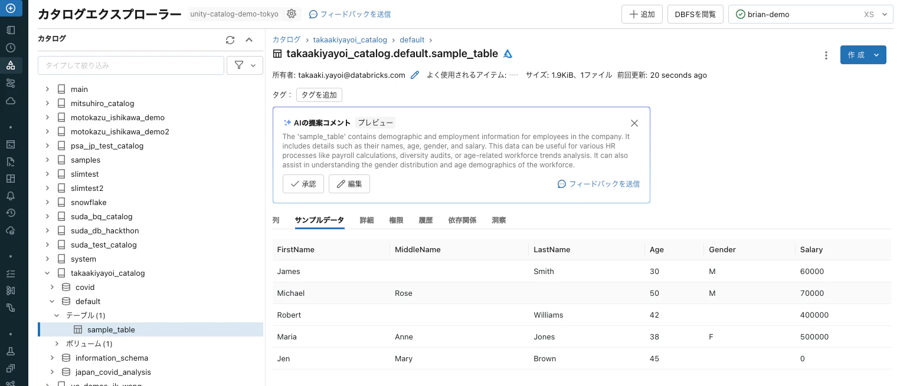Image resolution: width=900 pixels, height=386 pixels.
Task: Open Queries file icon in the sidebar
Action: click(x=11, y=161)
